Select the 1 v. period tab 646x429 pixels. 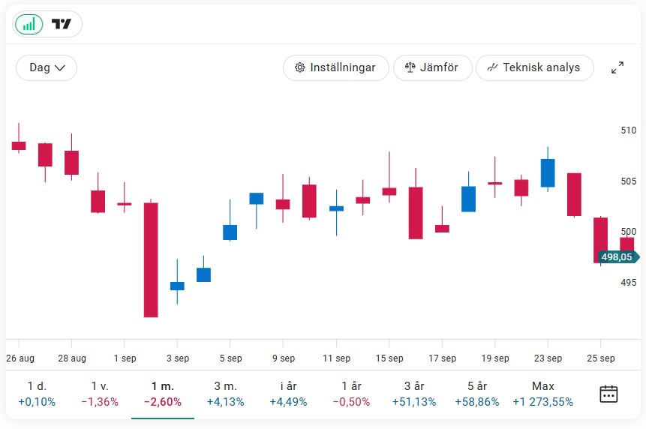pyautogui.click(x=100, y=394)
